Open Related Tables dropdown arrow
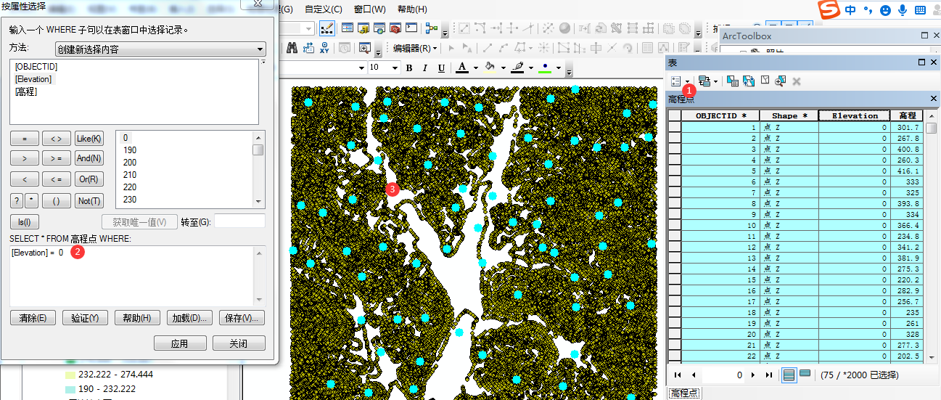The image size is (941, 400). 715,81
